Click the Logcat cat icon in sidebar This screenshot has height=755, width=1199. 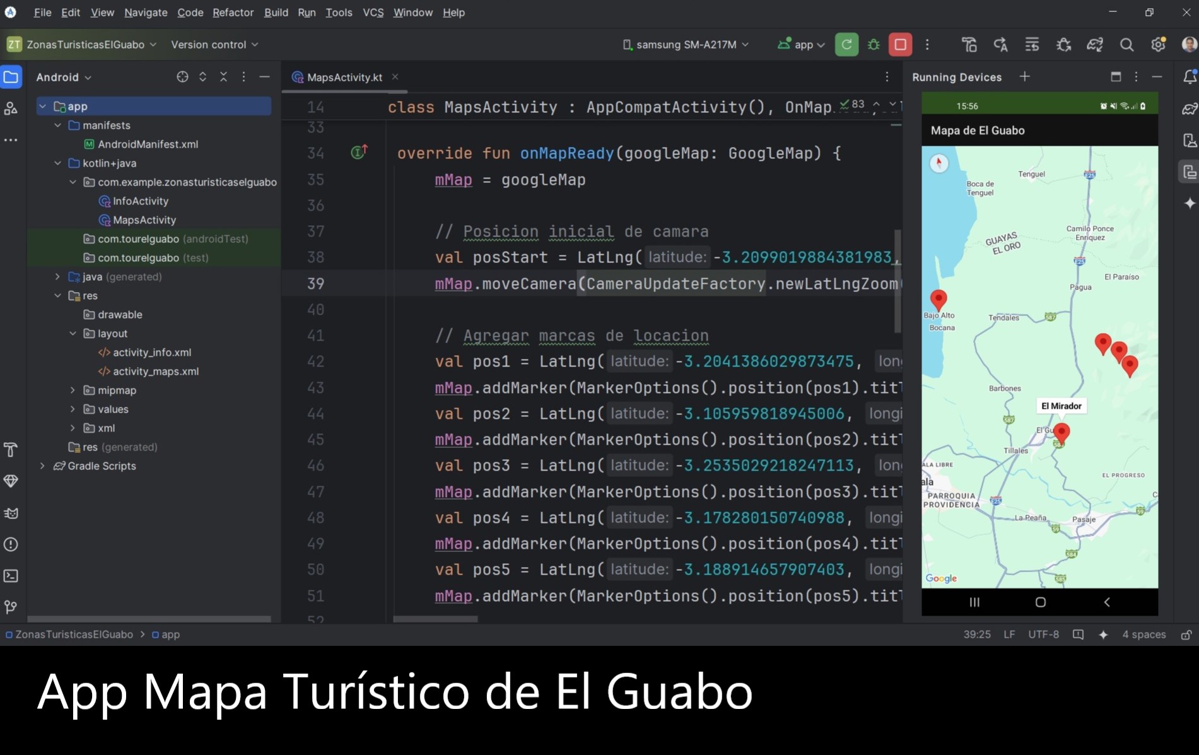point(11,513)
